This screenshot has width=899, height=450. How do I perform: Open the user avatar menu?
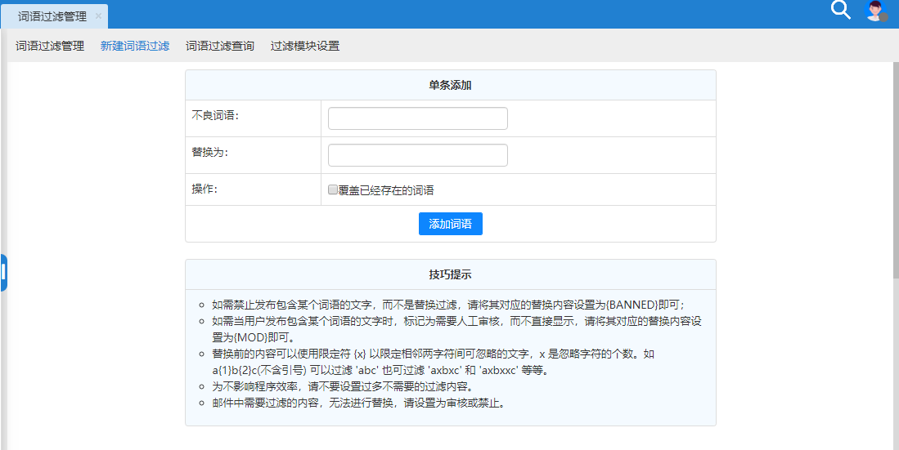(x=876, y=11)
